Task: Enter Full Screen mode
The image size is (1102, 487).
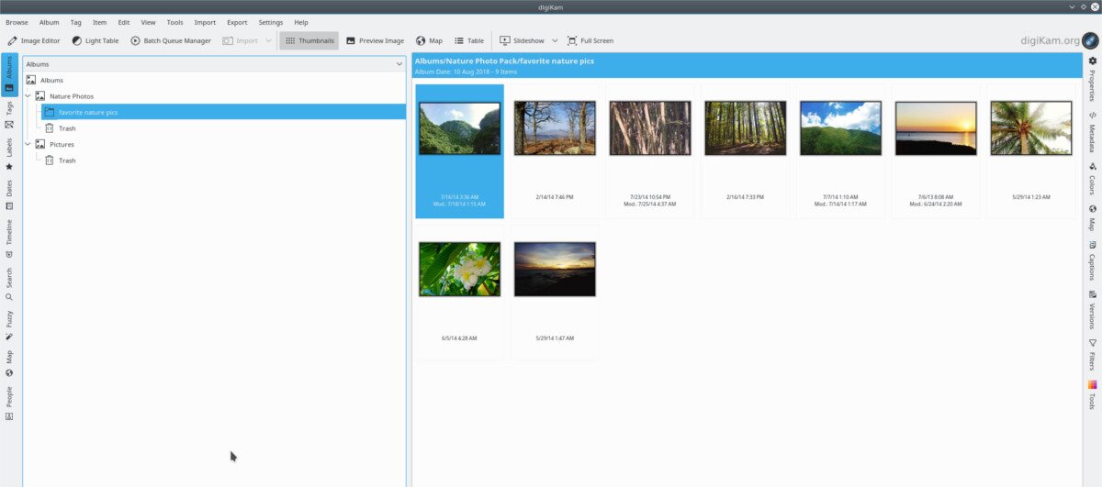Action: tap(590, 40)
